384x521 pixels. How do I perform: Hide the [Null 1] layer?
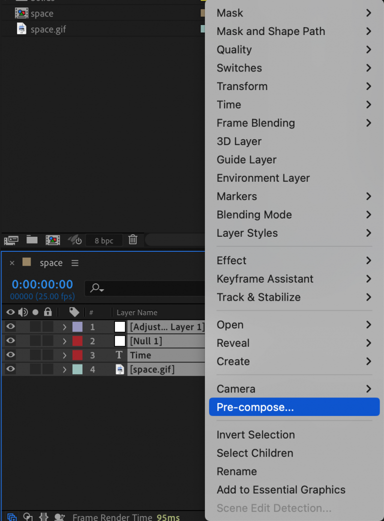tap(10, 341)
